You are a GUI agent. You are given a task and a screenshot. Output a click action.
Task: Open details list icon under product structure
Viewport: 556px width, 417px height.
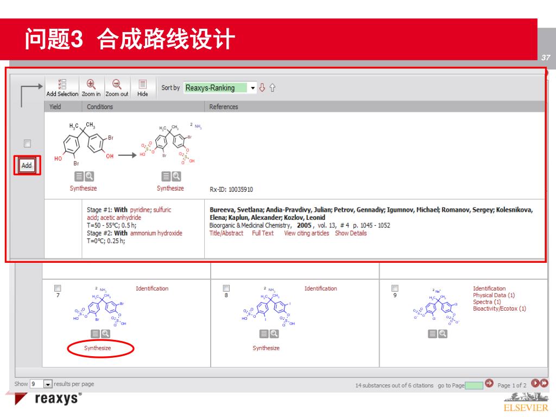coord(166,176)
